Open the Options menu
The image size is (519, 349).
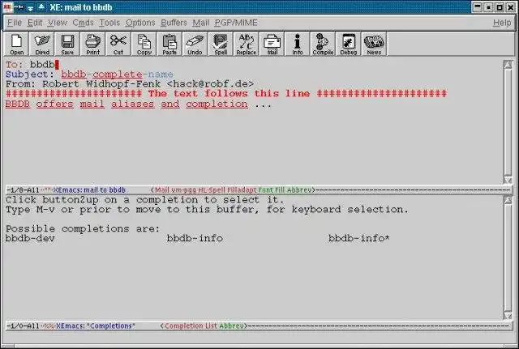pos(140,23)
